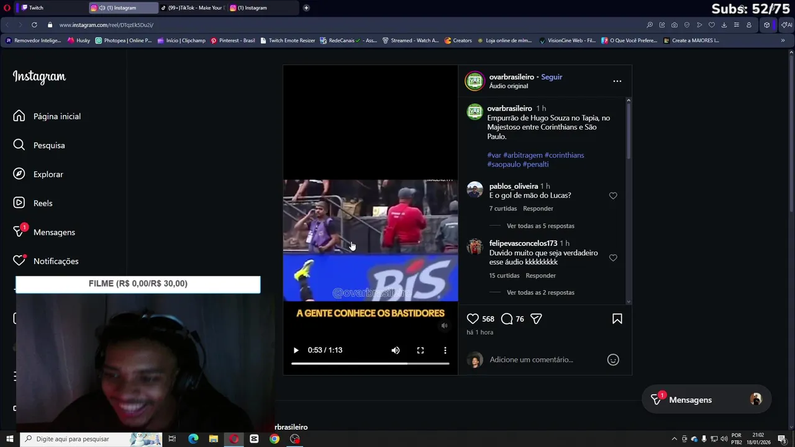Image resolution: width=795 pixels, height=447 pixels.
Task: Like pablos_oliveira's comment
Action: pos(613,196)
